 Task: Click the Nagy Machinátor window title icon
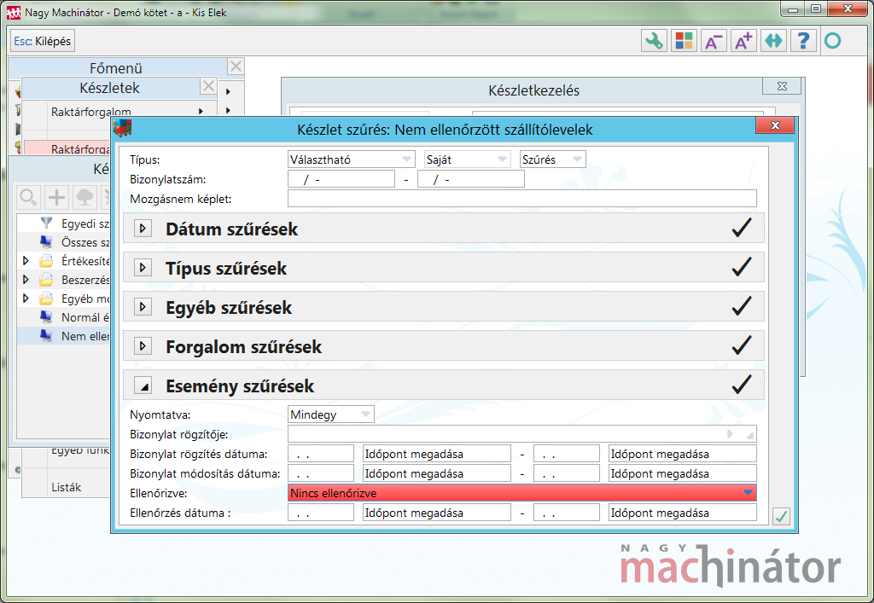(x=14, y=12)
